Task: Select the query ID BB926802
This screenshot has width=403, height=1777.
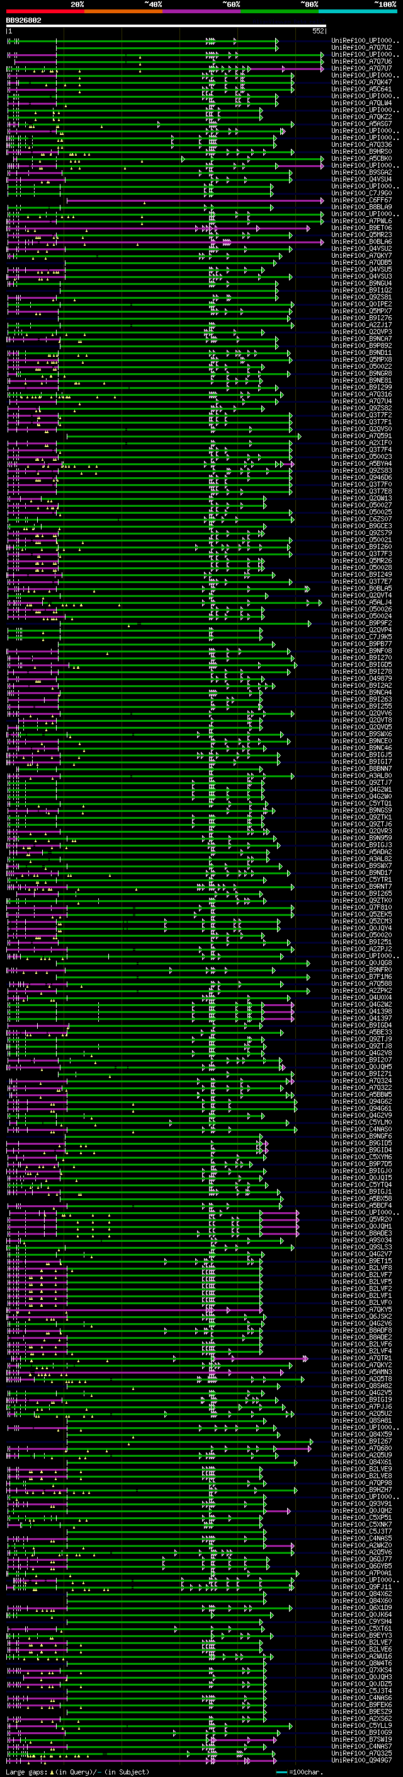Action: 23,20
